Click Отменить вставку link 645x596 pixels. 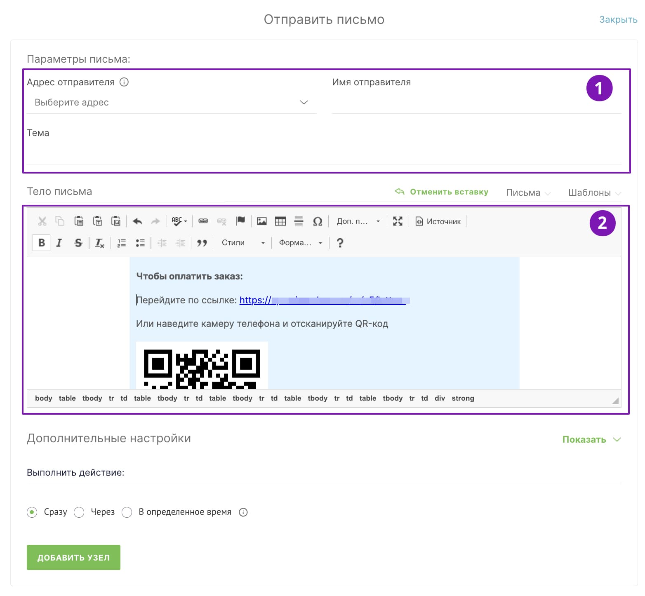click(442, 192)
